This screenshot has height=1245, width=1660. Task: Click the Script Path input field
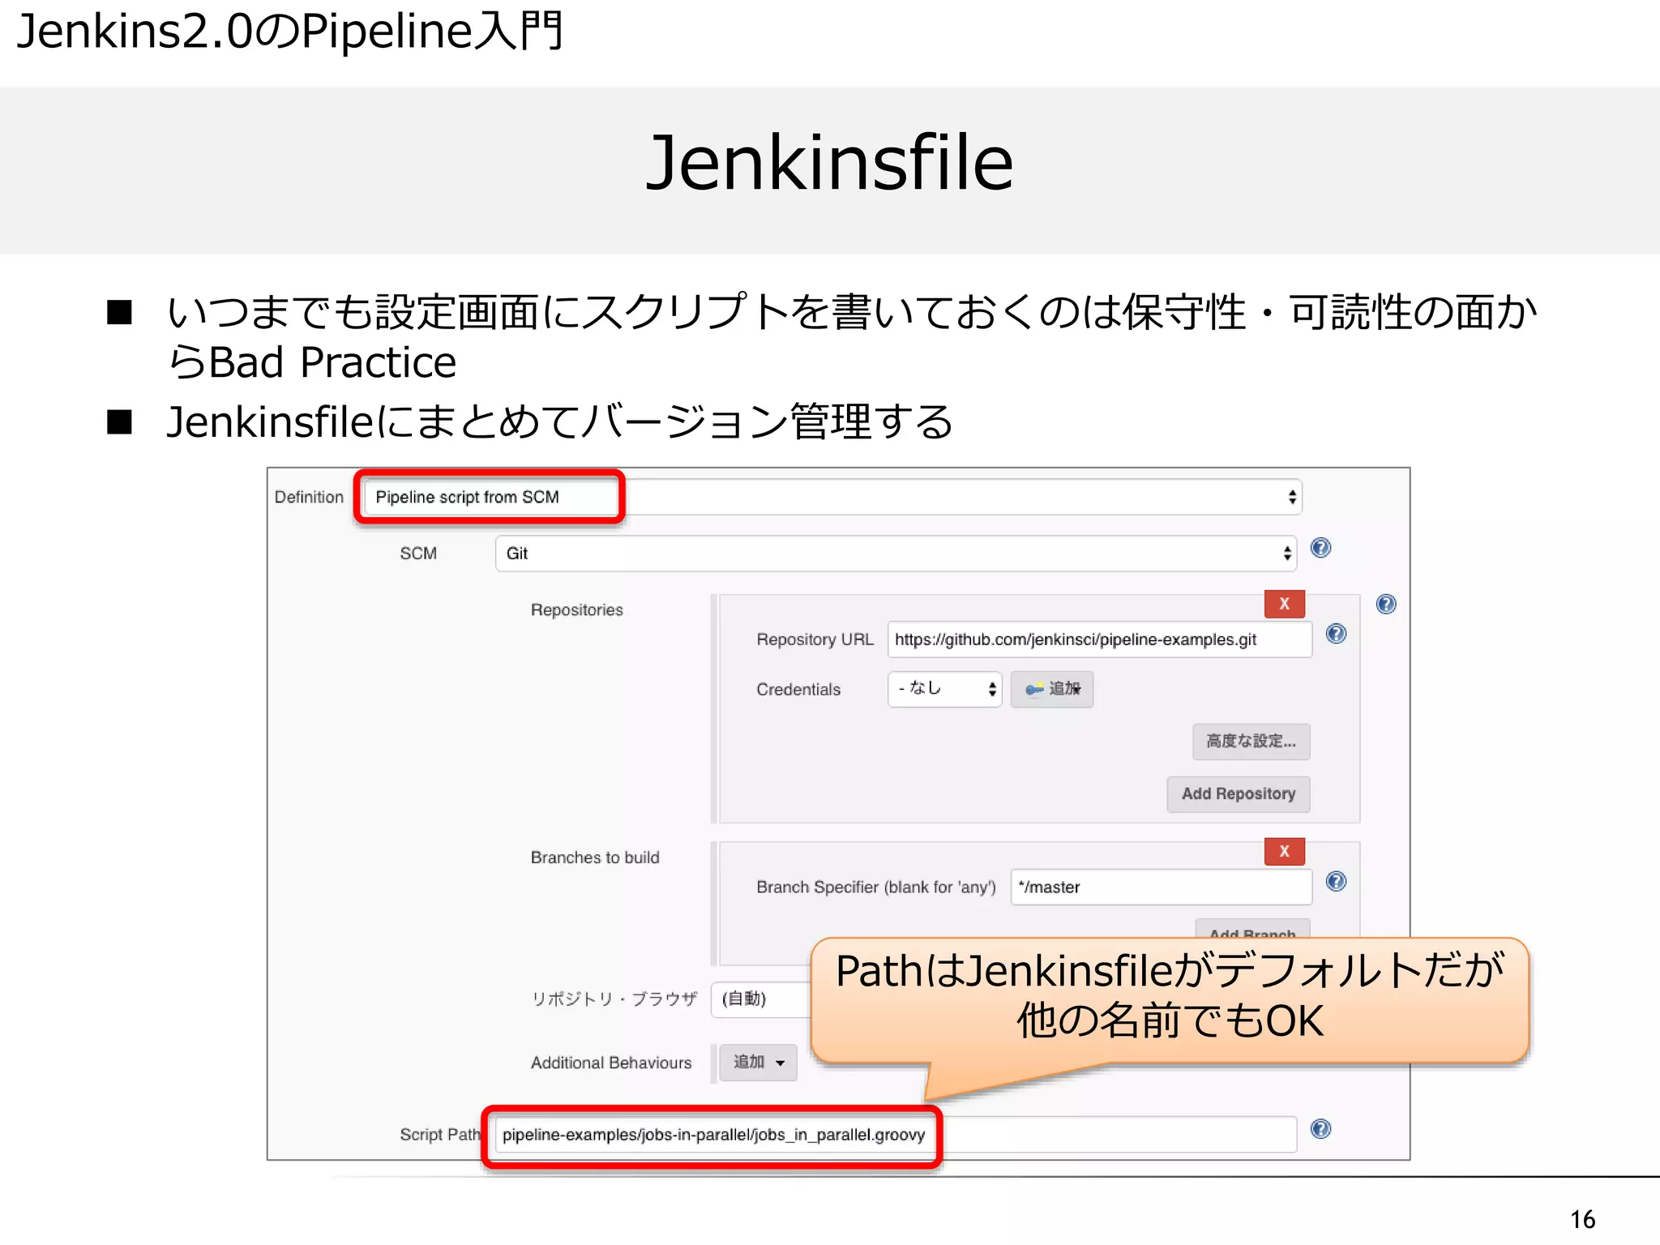click(896, 1135)
